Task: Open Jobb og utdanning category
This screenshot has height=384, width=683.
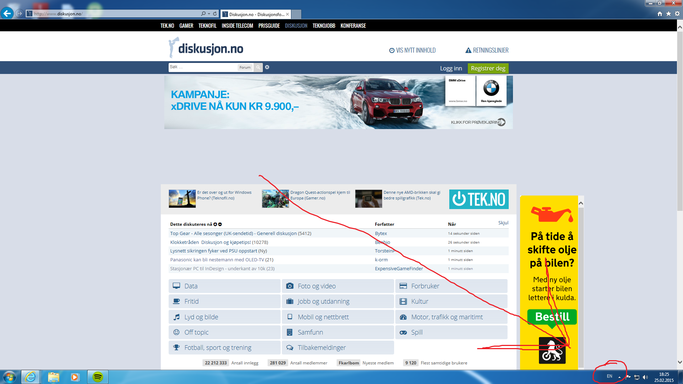Action: click(338, 301)
